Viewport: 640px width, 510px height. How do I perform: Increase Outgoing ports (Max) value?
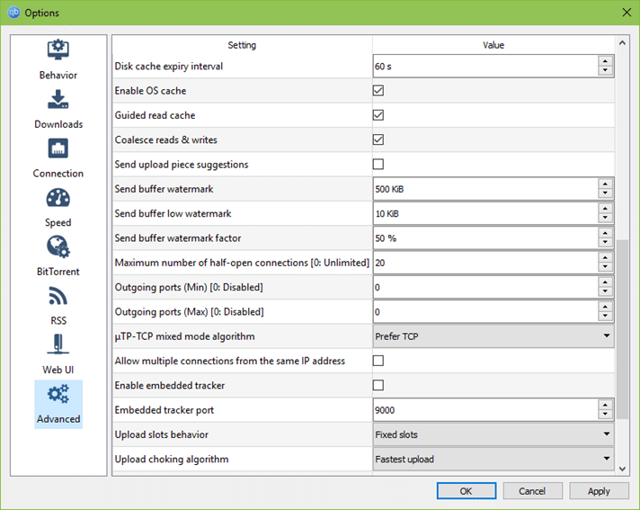click(605, 307)
